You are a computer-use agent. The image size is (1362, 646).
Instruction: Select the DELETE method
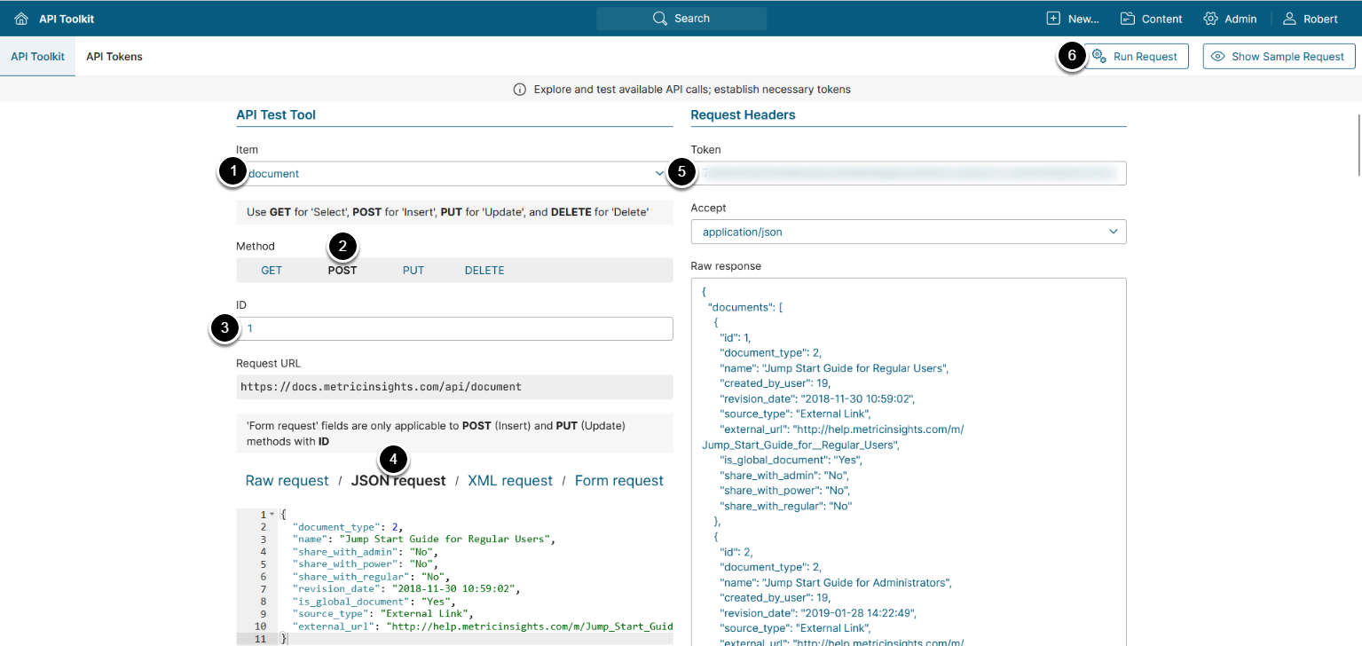[x=484, y=271]
